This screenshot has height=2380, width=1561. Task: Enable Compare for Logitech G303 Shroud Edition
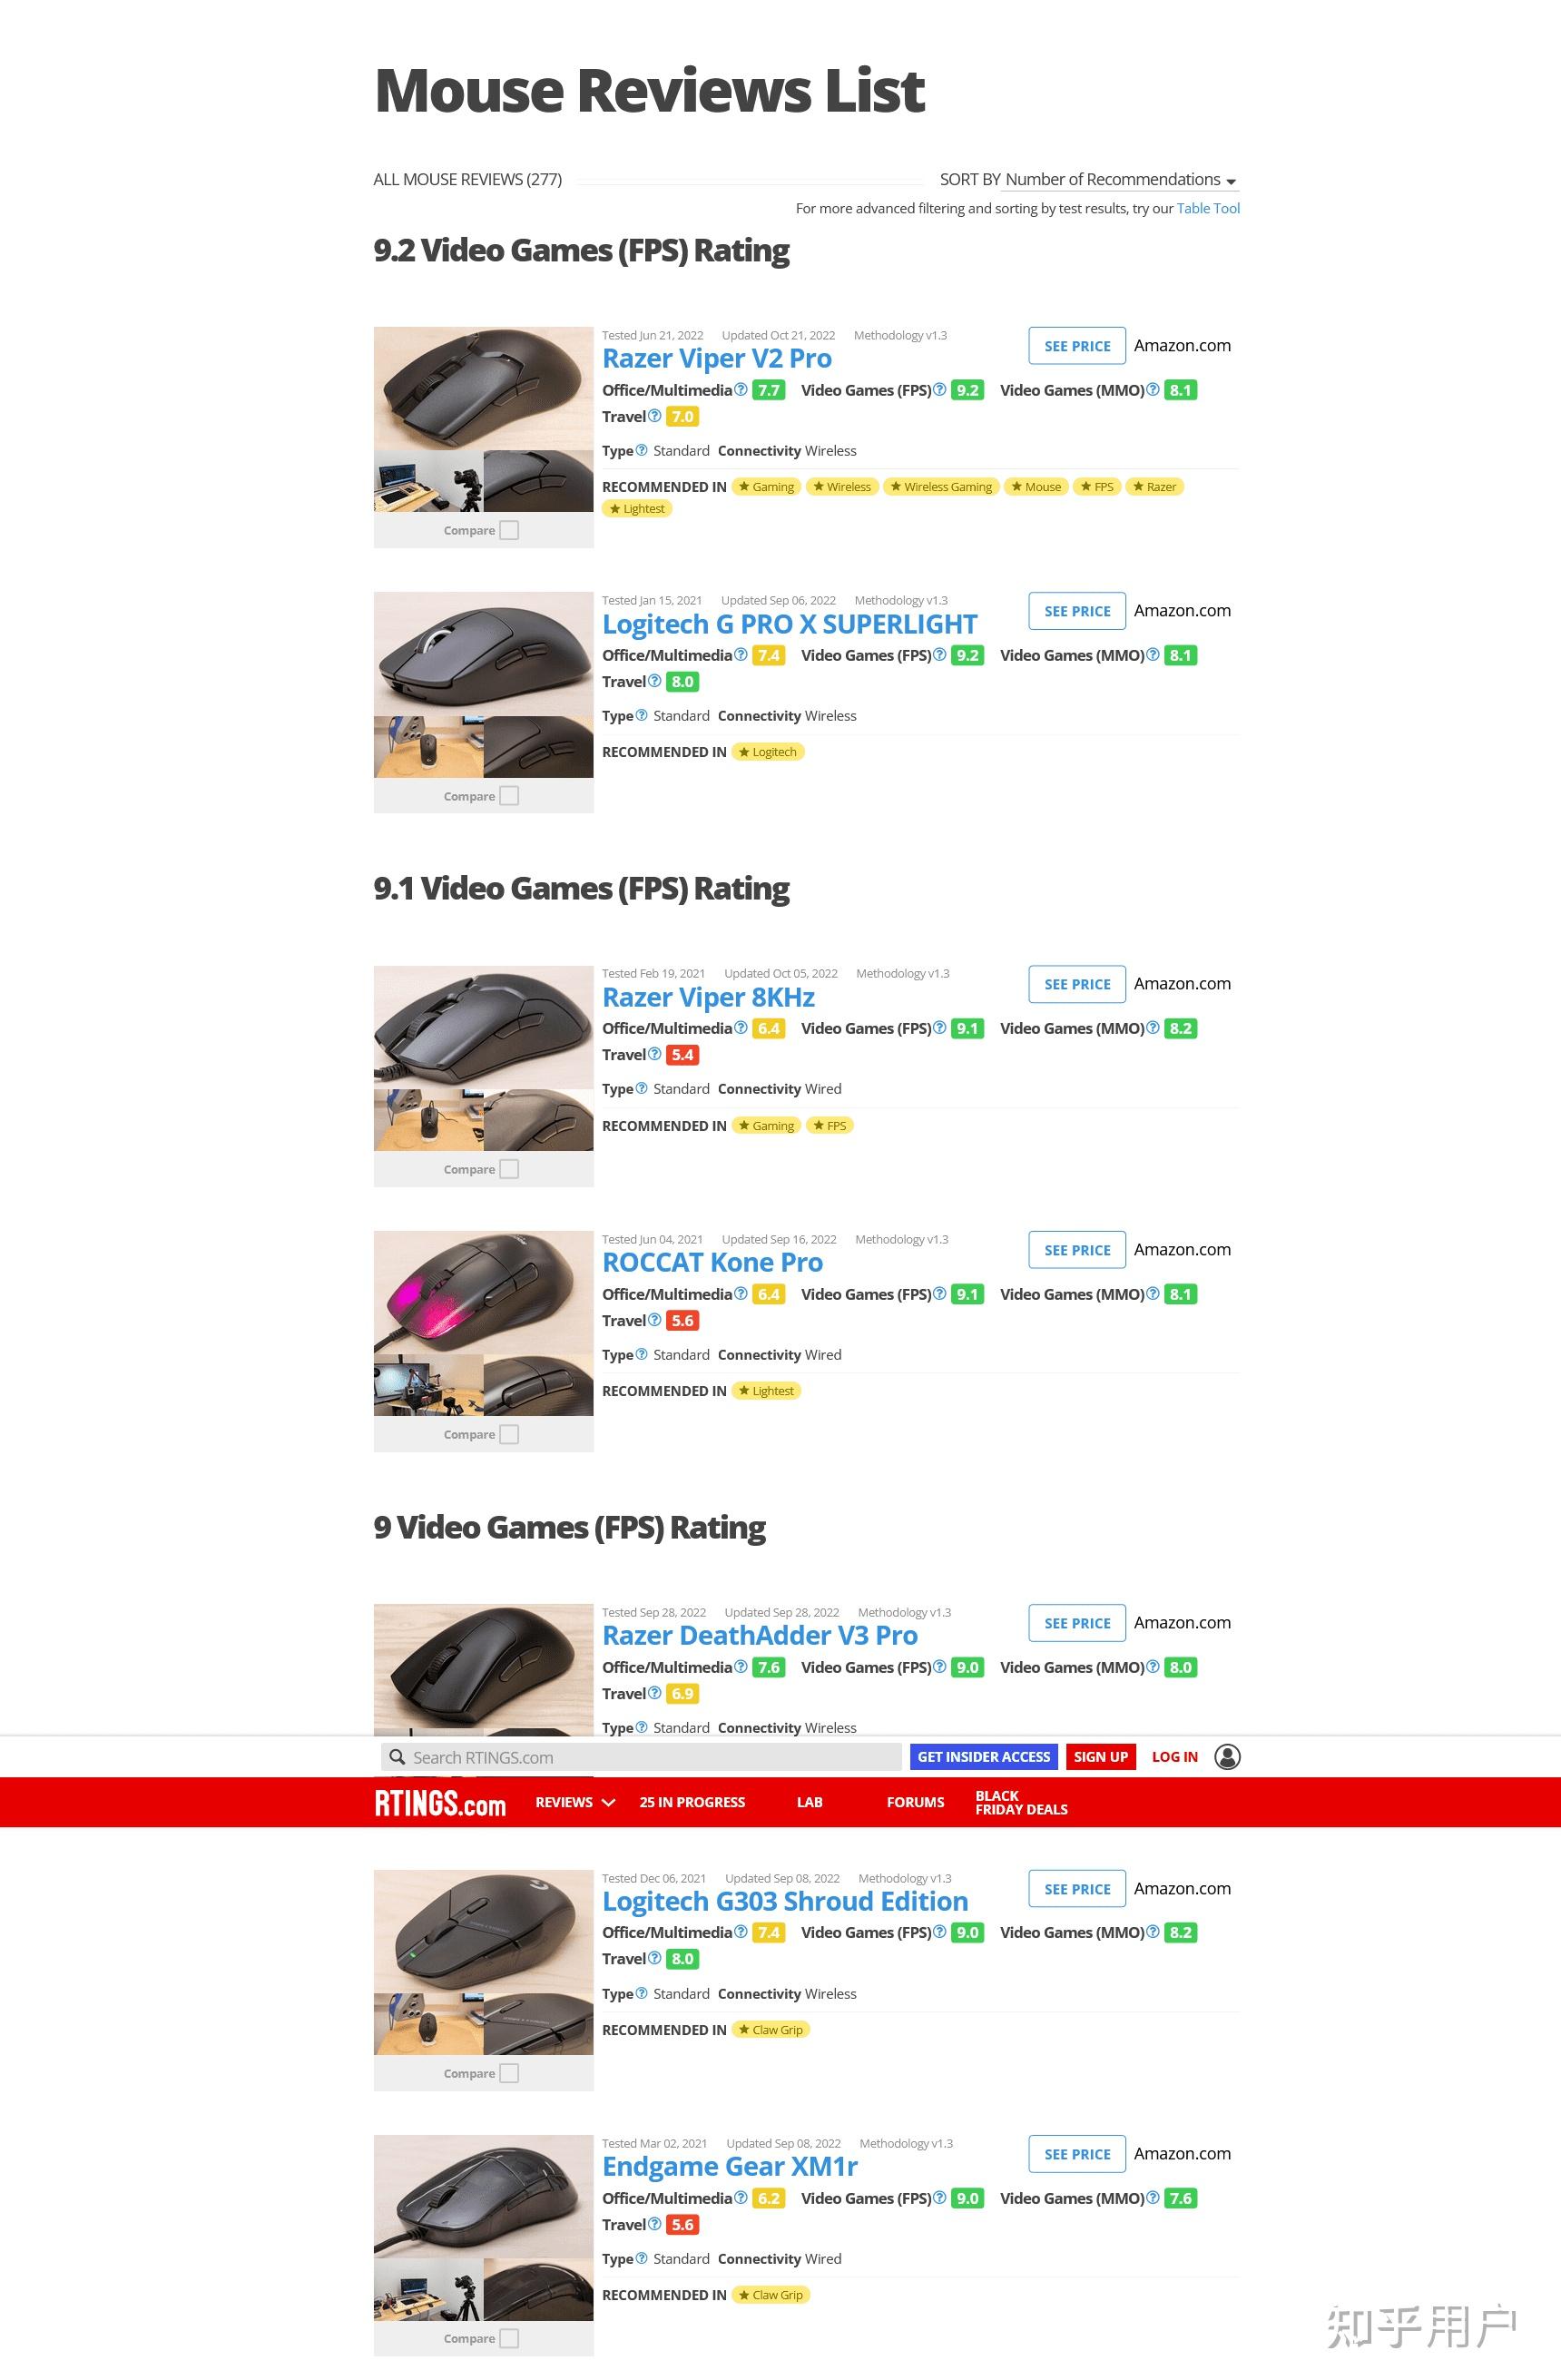509,2072
